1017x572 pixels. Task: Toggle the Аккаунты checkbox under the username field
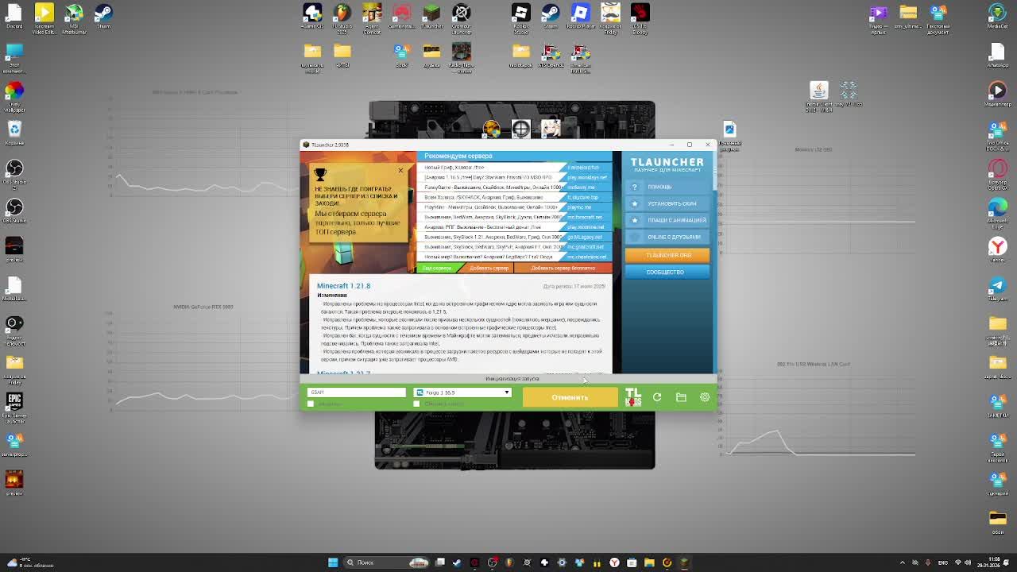click(x=311, y=404)
